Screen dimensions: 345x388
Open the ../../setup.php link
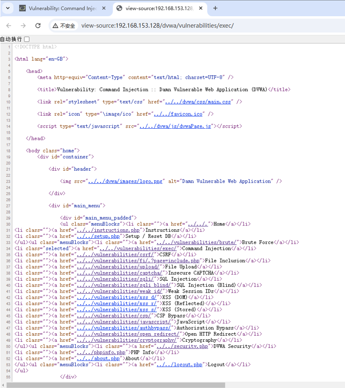98,236
